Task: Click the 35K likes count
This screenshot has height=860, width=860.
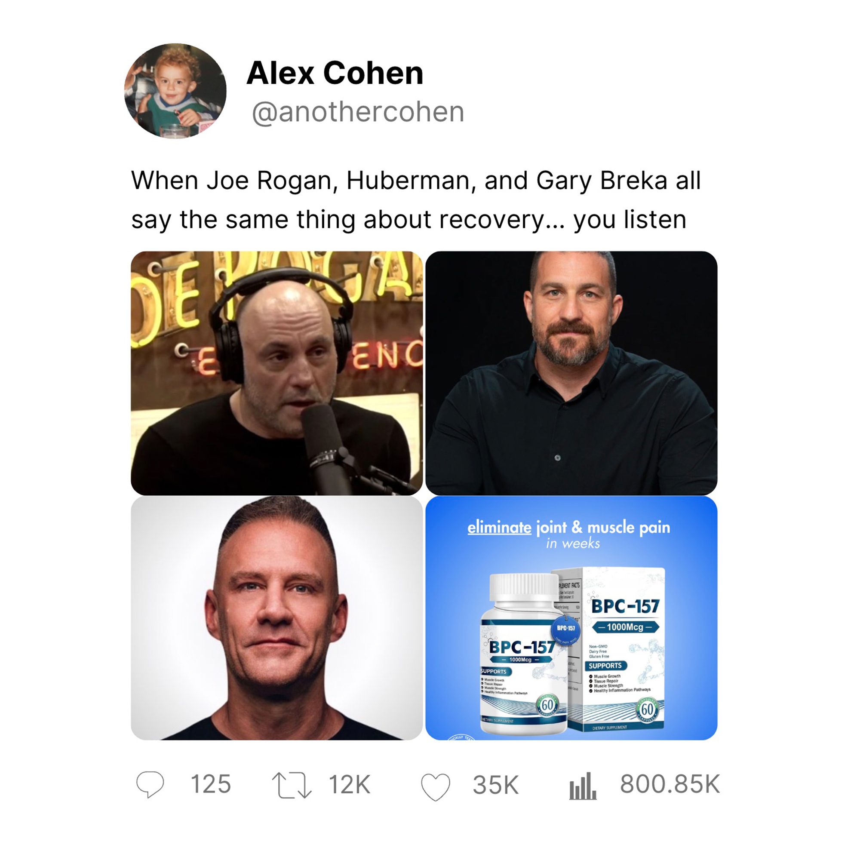Action: [495, 784]
